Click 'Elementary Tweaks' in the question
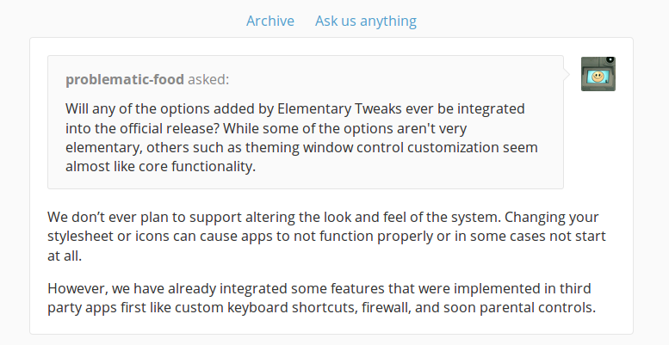This screenshot has height=345, width=669. 339,108
